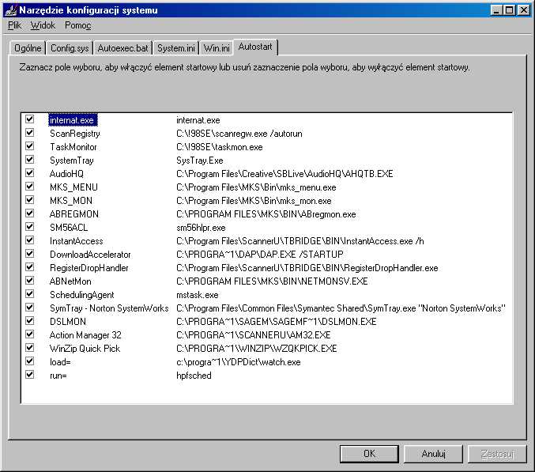Screen dimensions: 535x472
Task: Disable the ScanRegistry startup item
Action: tap(30, 133)
